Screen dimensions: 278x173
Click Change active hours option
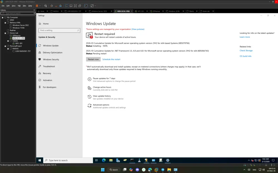(103, 89)
